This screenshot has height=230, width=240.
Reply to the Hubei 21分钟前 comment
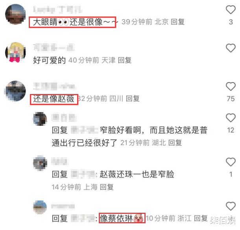pyautogui.click(x=175, y=143)
